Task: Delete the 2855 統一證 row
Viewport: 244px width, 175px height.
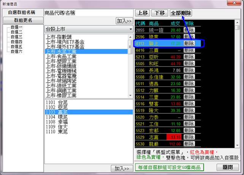Action: [x=189, y=30]
